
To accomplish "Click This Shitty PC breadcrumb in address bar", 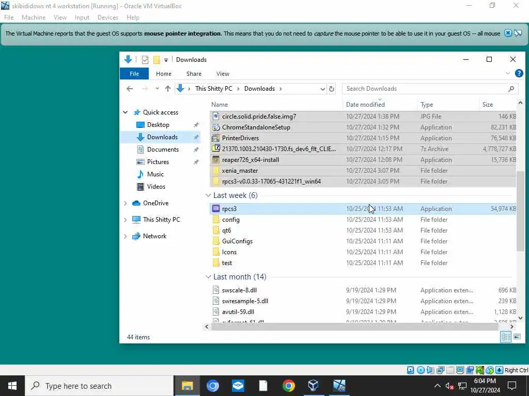I will [213, 89].
